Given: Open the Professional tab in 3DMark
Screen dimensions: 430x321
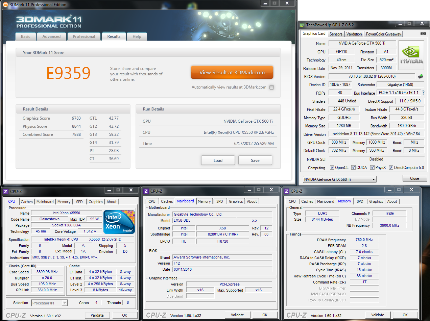Looking at the screenshot, I should [x=84, y=36].
